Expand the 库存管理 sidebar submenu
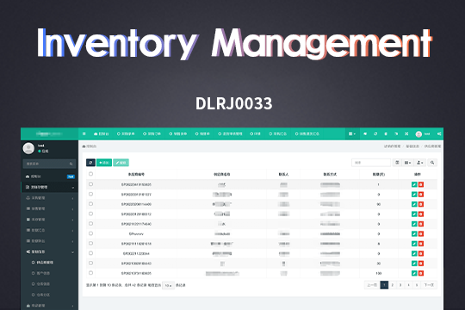The image size is (465, 310). 50,220
